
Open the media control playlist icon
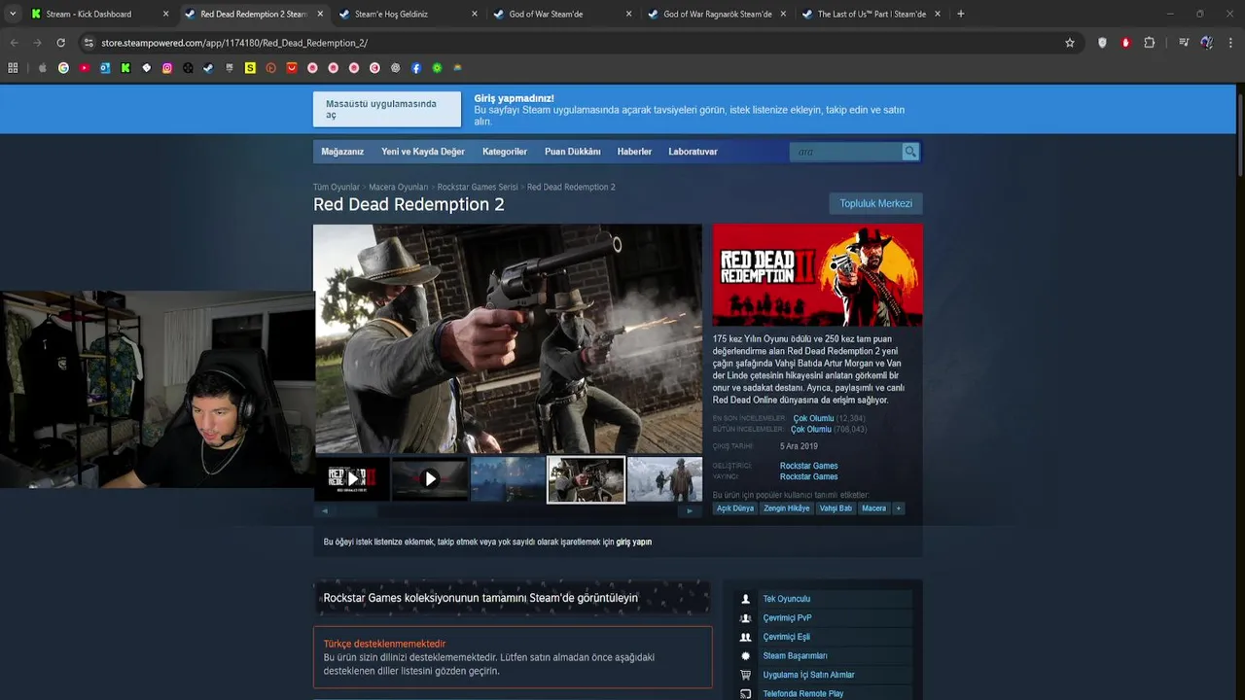[x=1183, y=43]
